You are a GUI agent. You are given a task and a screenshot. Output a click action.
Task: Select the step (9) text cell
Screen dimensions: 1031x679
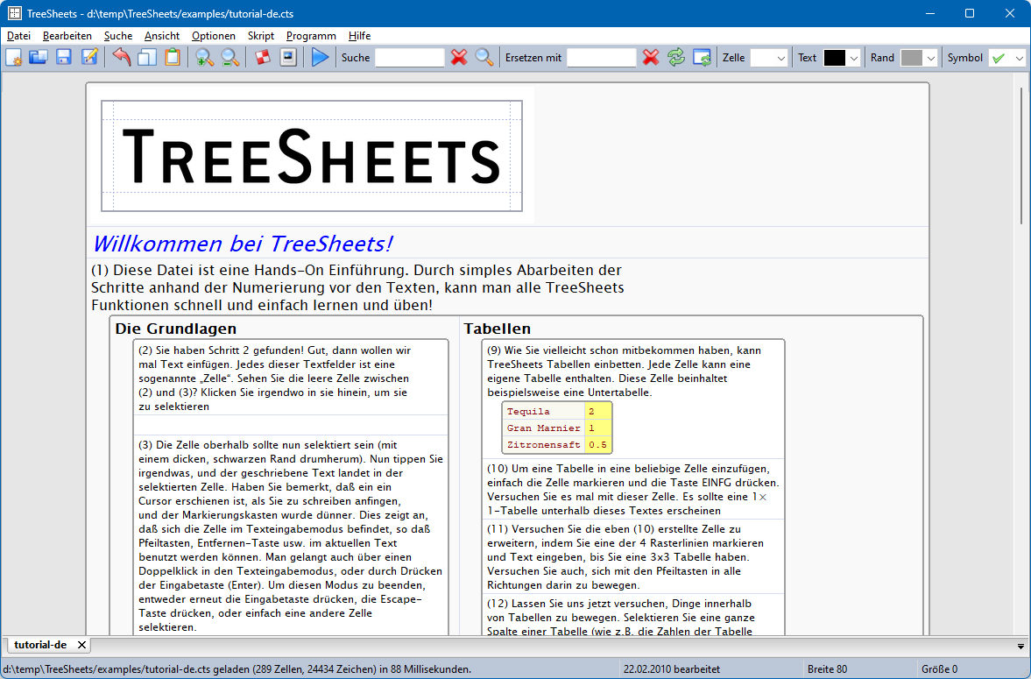point(633,371)
